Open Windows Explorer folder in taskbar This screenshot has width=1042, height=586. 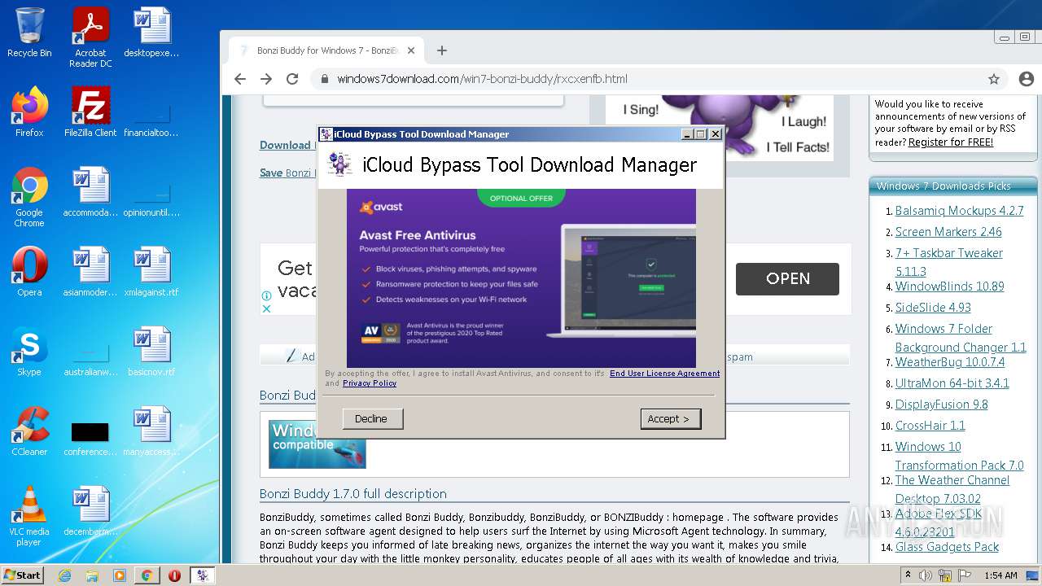92,575
